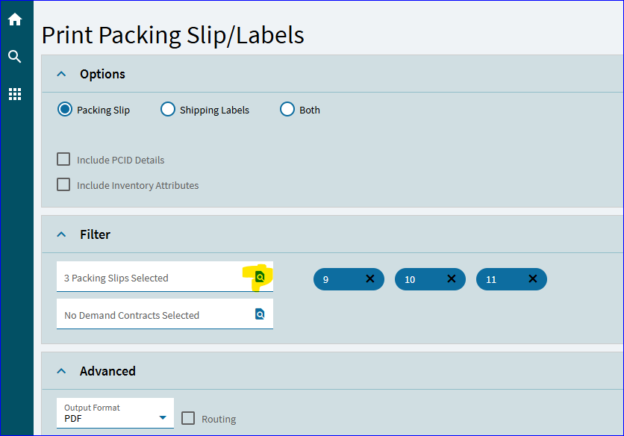Open the sidebar search magnifier icon
The height and width of the screenshot is (436, 624).
[x=15, y=57]
